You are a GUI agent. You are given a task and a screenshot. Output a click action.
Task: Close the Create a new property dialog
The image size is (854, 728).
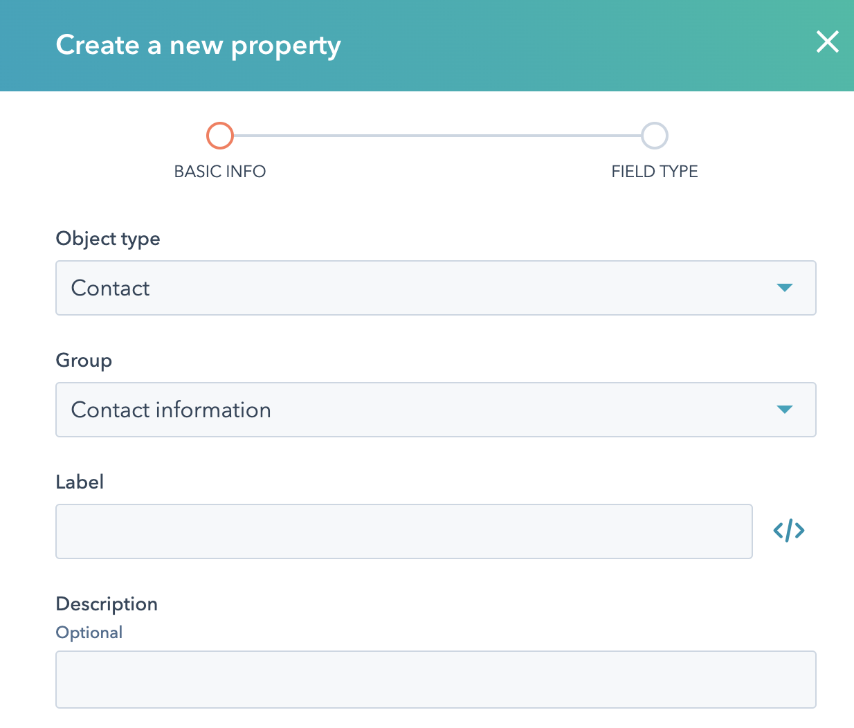(x=828, y=42)
